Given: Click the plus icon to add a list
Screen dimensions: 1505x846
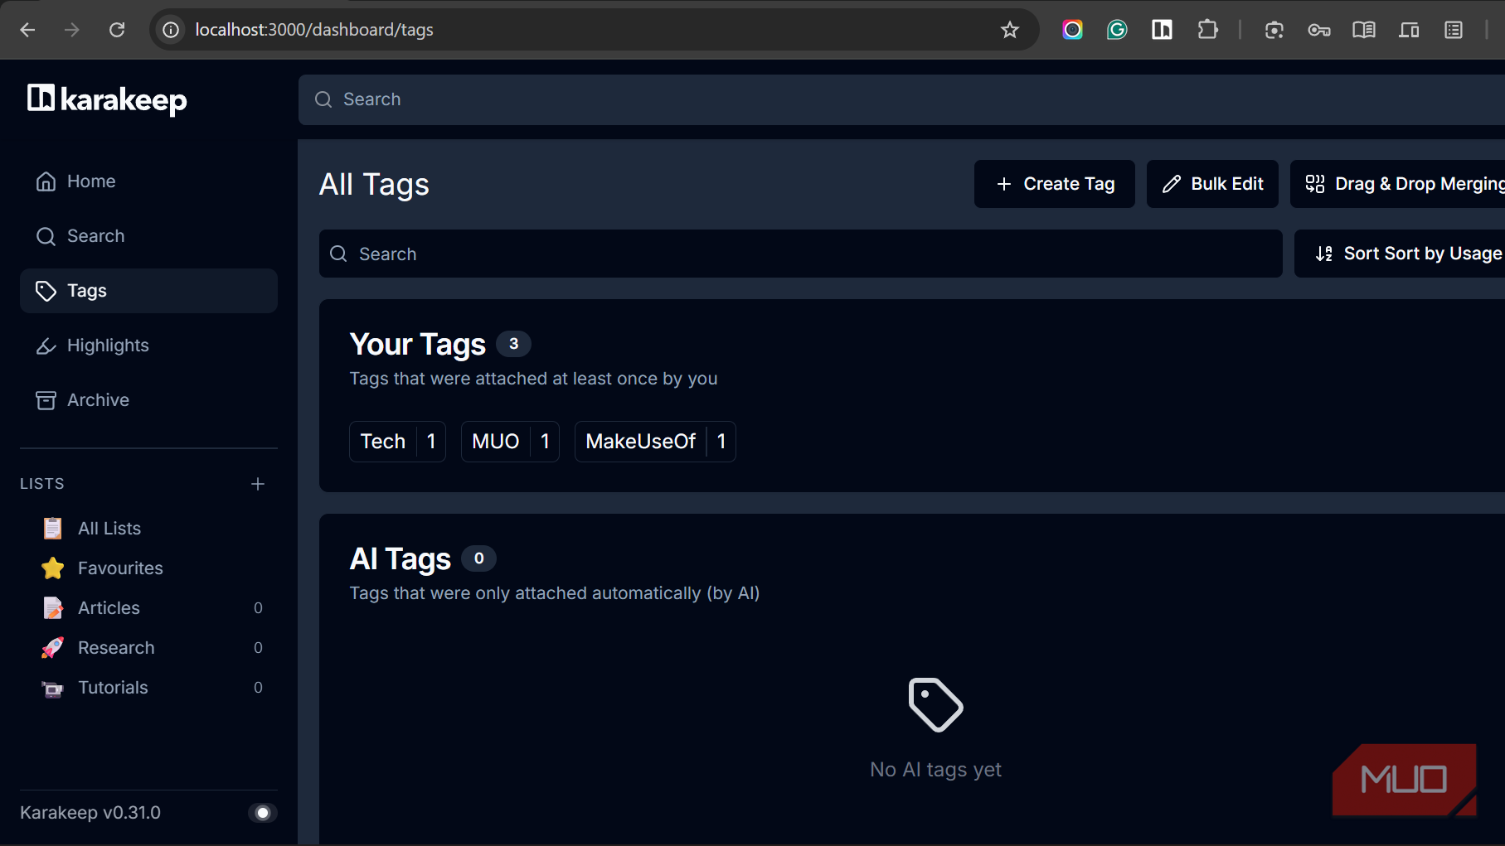Looking at the screenshot, I should [x=258, y=484].
